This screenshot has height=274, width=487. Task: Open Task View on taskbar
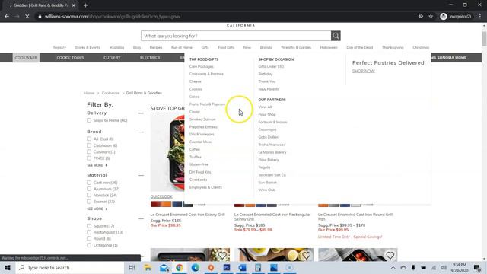tap(132, 267)
